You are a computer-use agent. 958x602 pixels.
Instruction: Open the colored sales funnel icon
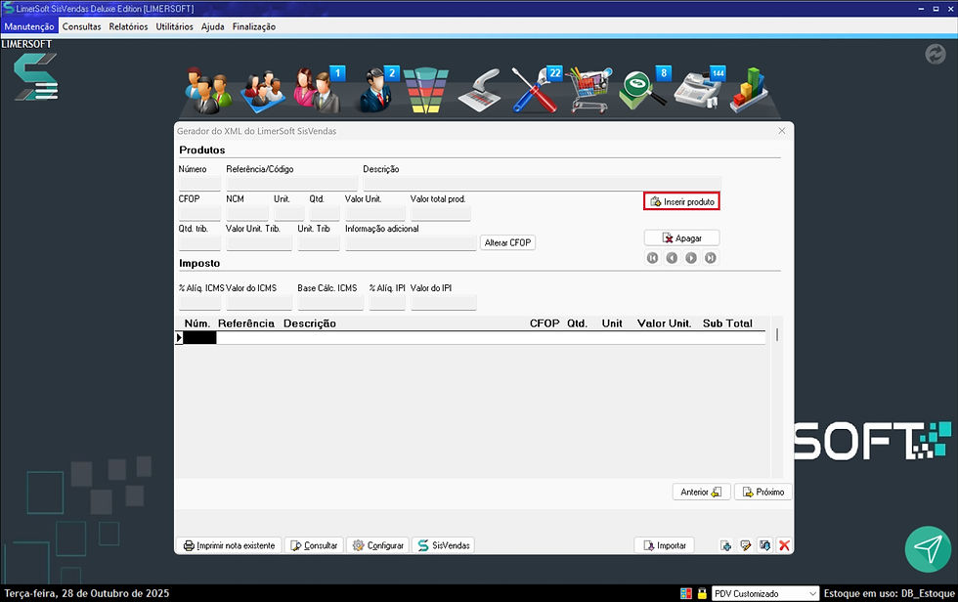click(x=426, y=91)
